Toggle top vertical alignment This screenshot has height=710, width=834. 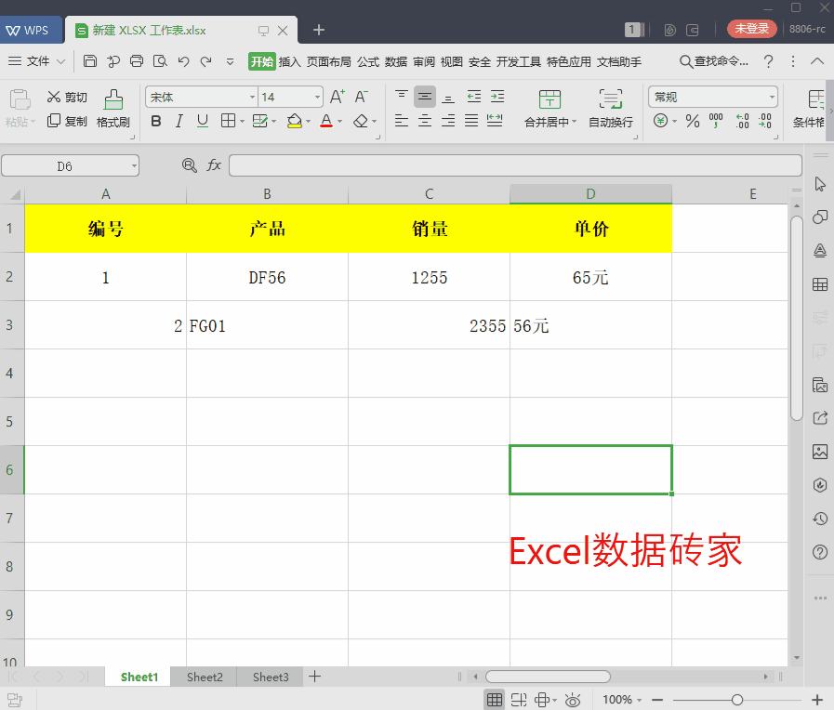coord(402,97)
